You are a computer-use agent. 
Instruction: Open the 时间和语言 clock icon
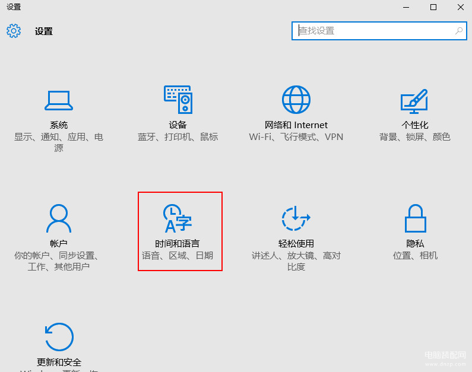pos(178,218)
